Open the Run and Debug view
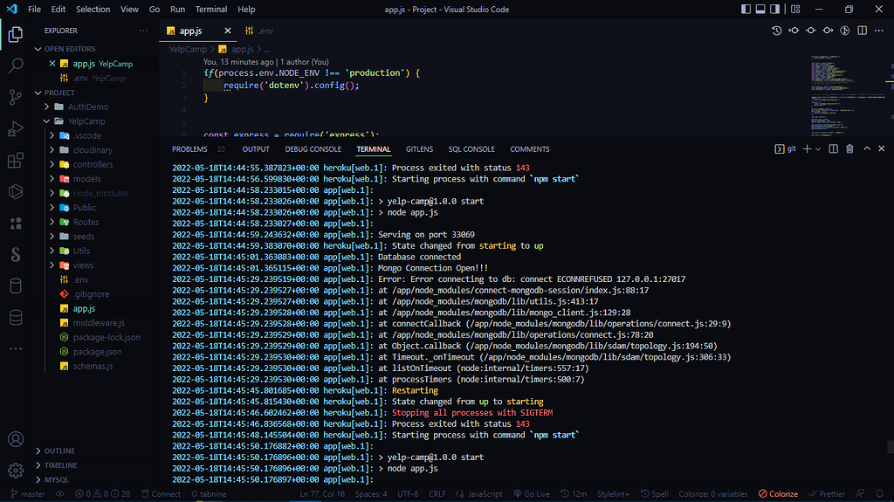Screen dimensions: 894x502 [15, 129]
